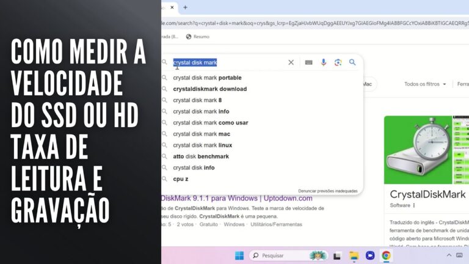Open the Uptodown.com DiskMark 9.1.1 result
The image size is (469, 264).
236,198
